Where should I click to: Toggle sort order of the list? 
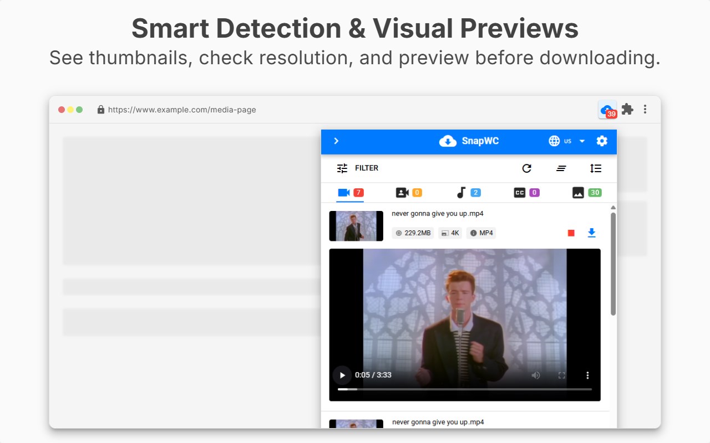coord(596,168)
